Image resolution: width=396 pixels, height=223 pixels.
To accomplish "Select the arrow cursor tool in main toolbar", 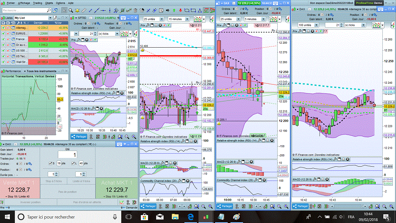I will tap(64, 10).
